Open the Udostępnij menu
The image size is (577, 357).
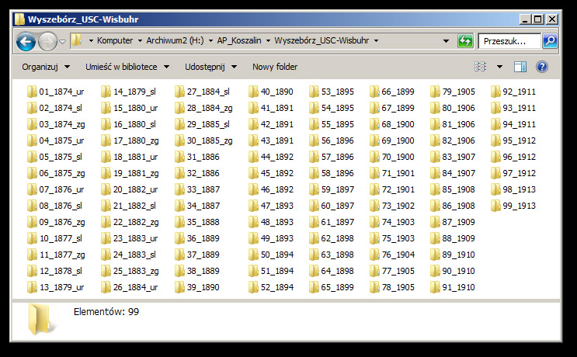coord(210,67)
